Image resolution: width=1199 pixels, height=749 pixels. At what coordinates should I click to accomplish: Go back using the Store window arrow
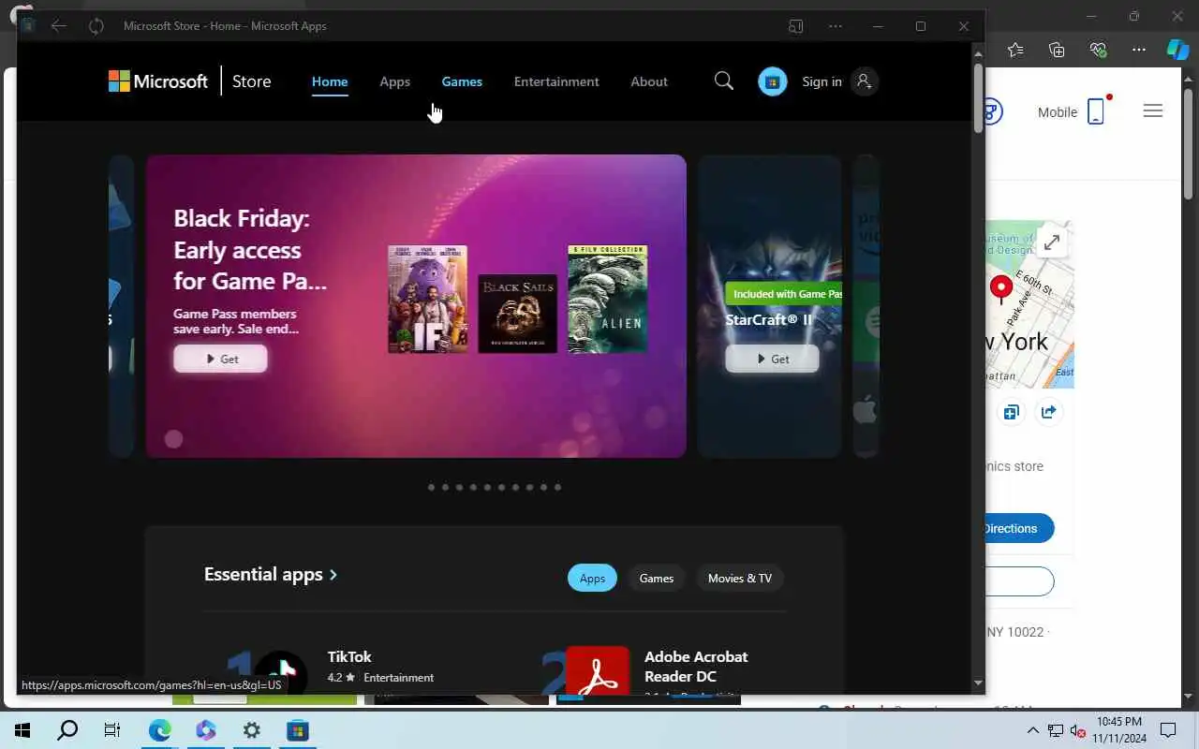point(58,26)
